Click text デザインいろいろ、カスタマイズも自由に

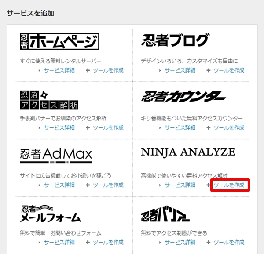point(189,61)
